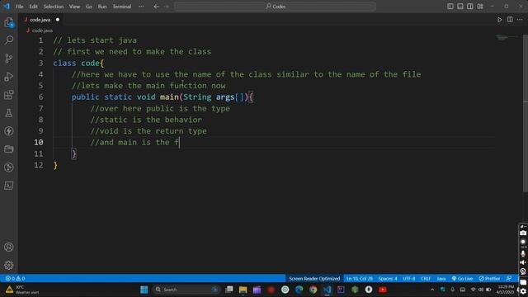Show hidden system tray icons chevron
Screen dimensions: 528x297
click(432, 290)
